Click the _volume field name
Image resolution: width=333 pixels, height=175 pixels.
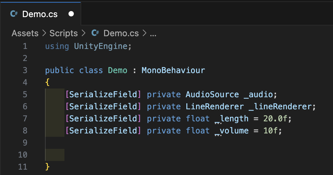click(x=232, y=131)
